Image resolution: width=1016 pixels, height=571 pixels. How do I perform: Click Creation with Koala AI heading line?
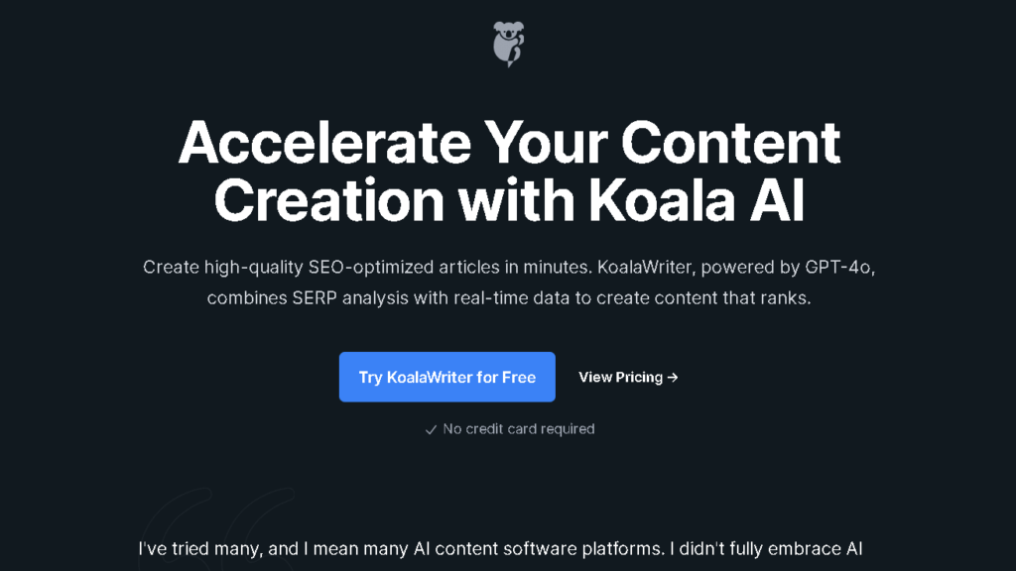coord(508,203)
